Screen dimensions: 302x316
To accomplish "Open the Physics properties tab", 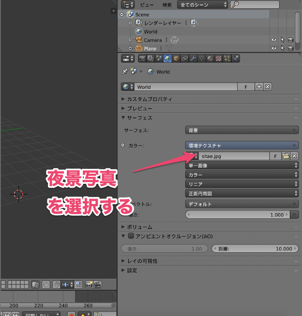I will tap(235, 58).
